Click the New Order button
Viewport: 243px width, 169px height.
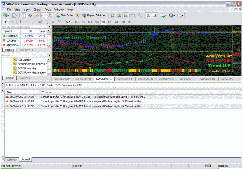tap(65, 15)
